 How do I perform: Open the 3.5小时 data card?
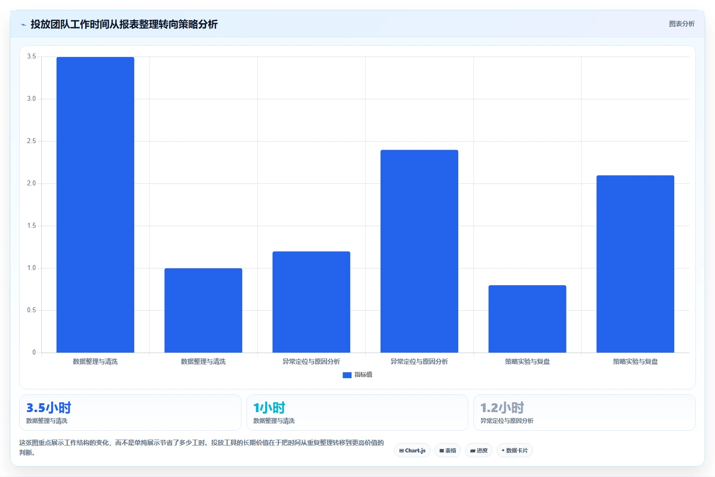(130, 413)
